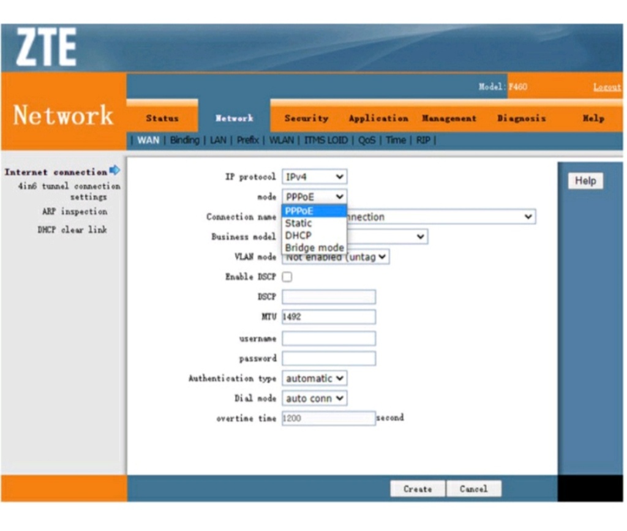Select the WAN submenu item

pos(148,140)
